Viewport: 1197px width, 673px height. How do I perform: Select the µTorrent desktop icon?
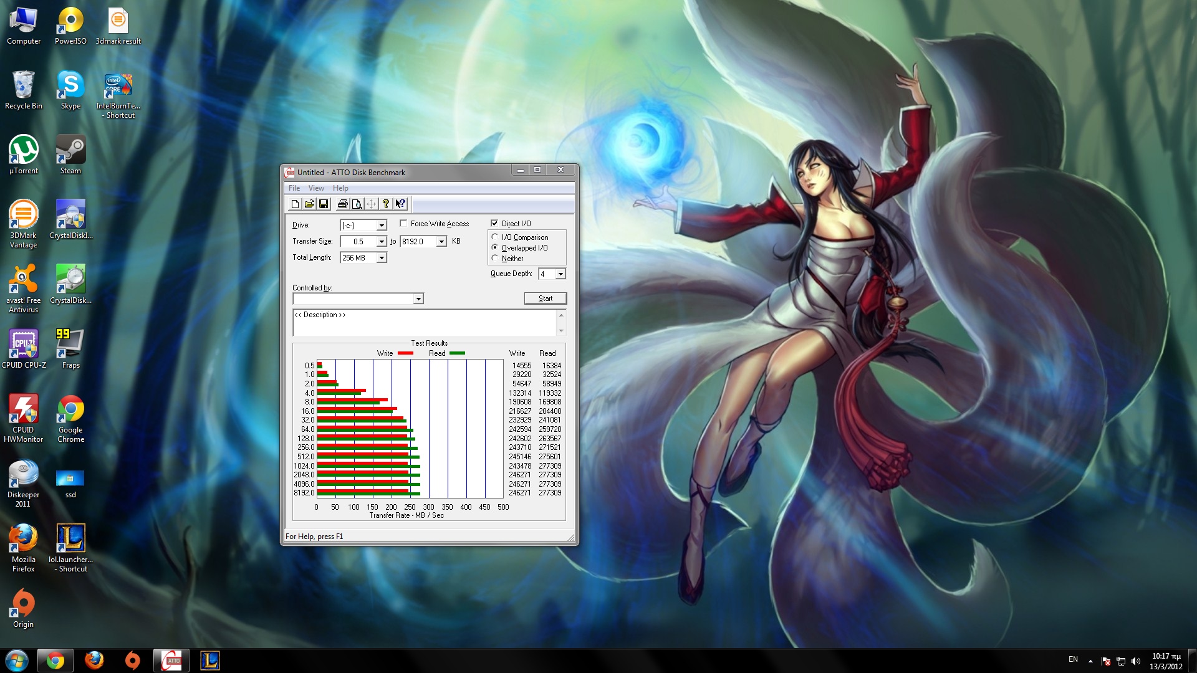pyautogui.click(x=24, y=155)
